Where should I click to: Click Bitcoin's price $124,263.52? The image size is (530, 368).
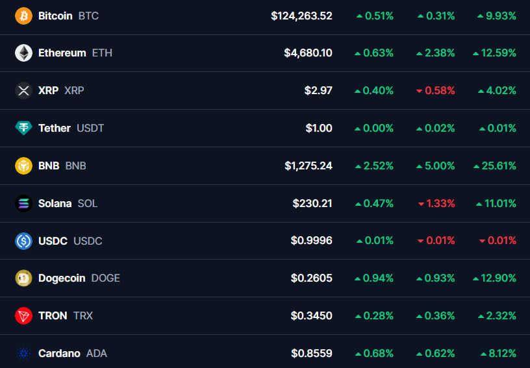point(301,16)
